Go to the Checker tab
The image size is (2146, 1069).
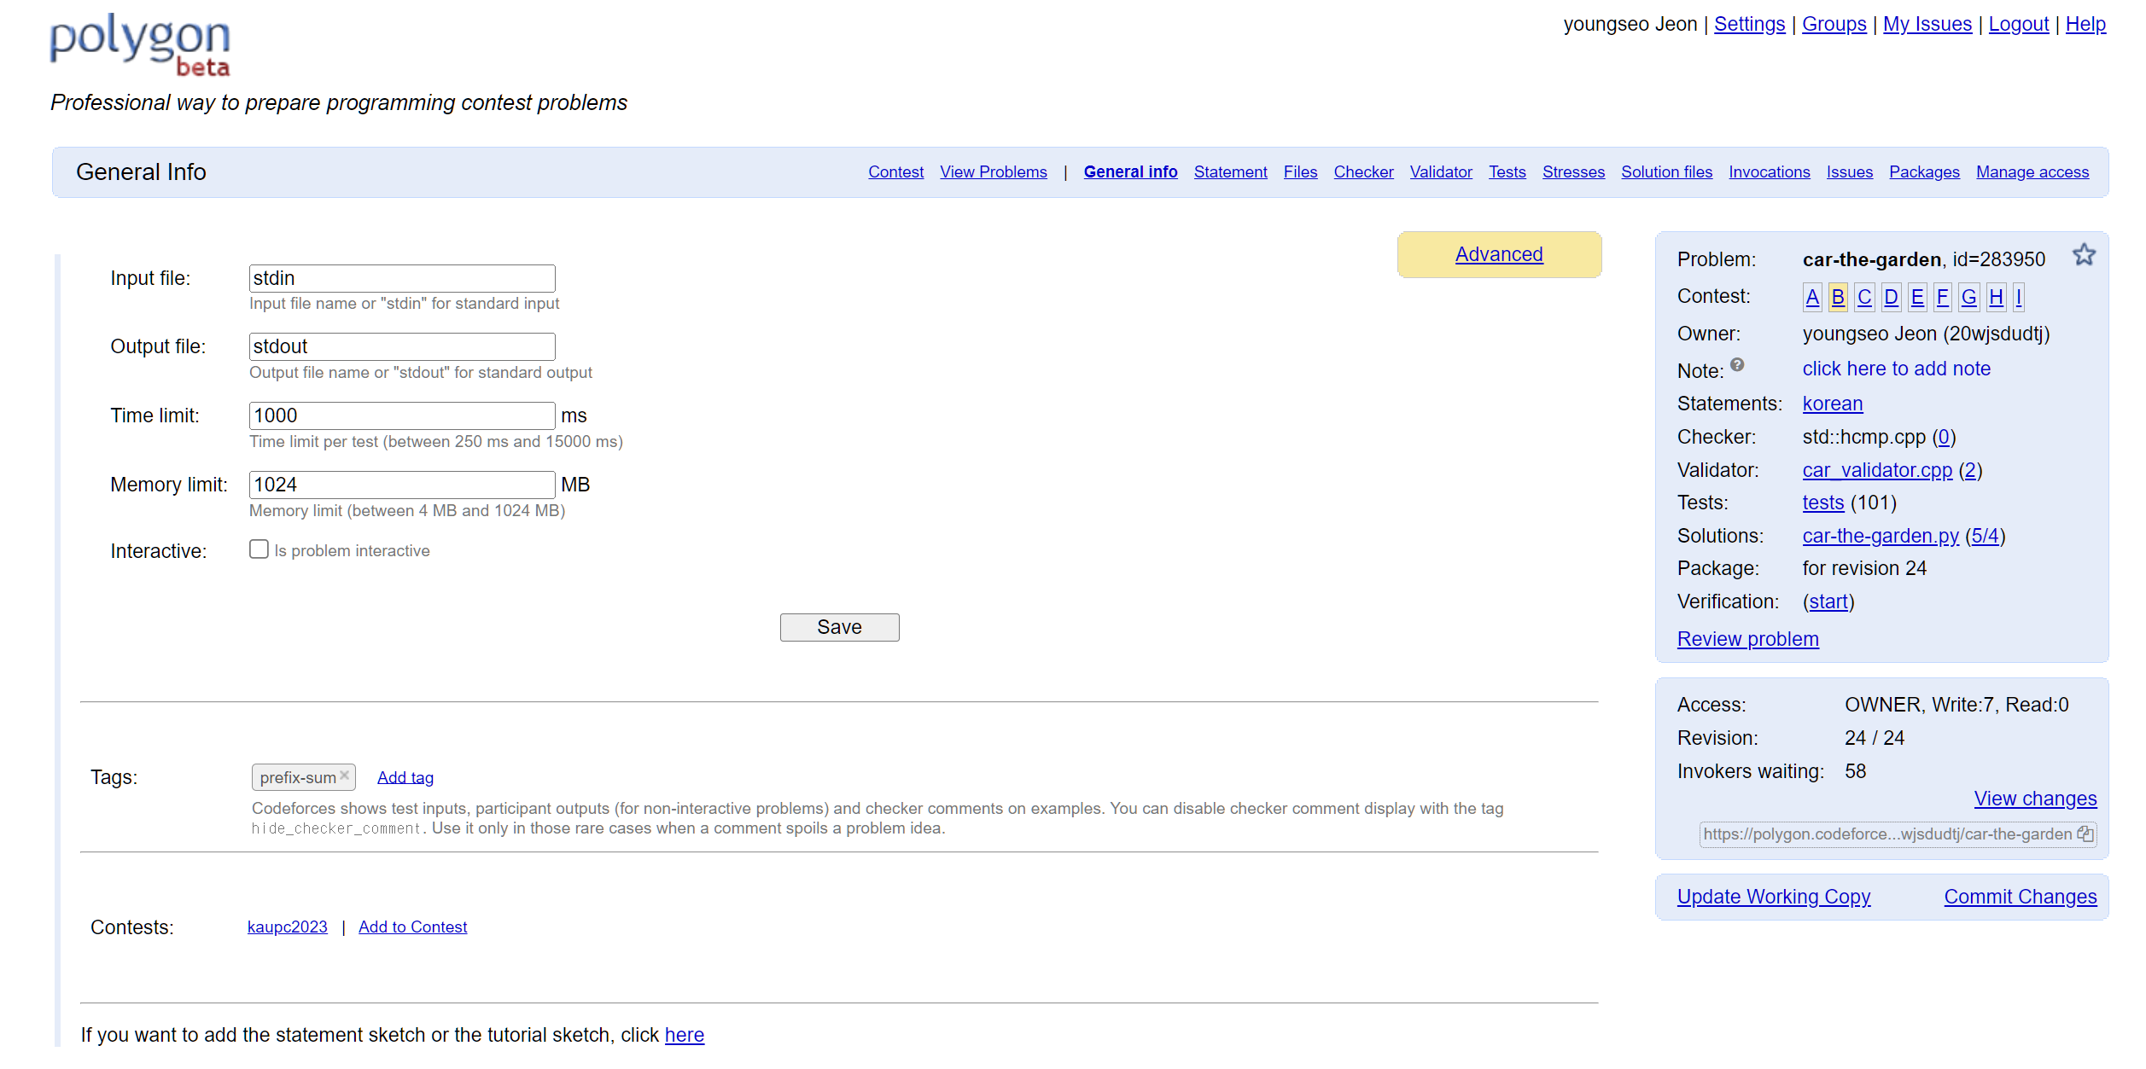1363,171
